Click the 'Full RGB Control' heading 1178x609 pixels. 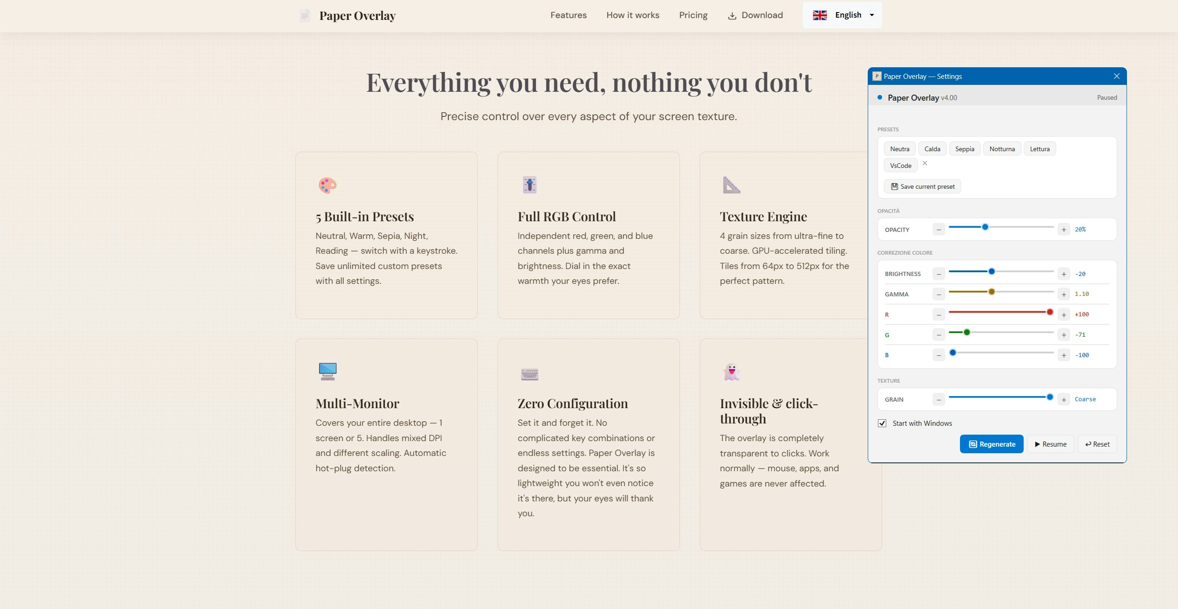point(567,217)
